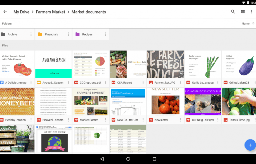
Task: Switch to list view layout
Action: click(243, 12)
